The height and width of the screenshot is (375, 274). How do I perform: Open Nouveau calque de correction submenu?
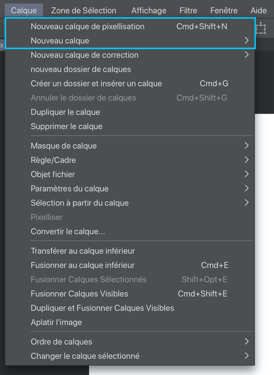pyautogui.click(x=85, y=55)
